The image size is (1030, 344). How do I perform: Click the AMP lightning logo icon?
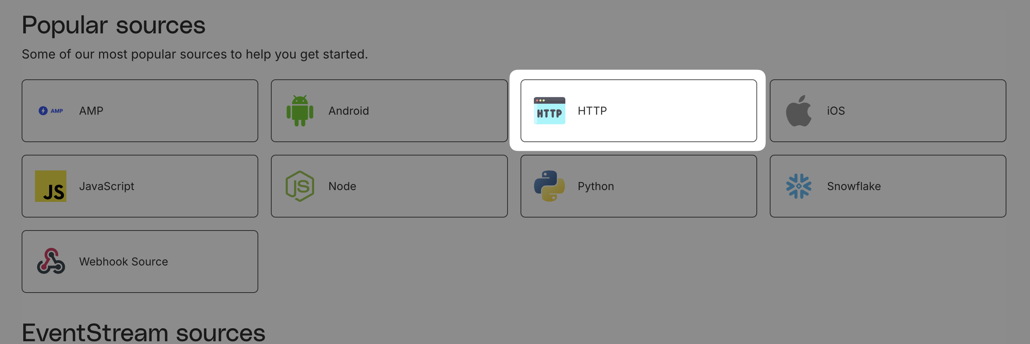click(51, 111)
